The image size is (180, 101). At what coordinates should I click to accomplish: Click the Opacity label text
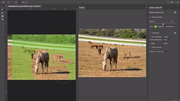(152, 21)
